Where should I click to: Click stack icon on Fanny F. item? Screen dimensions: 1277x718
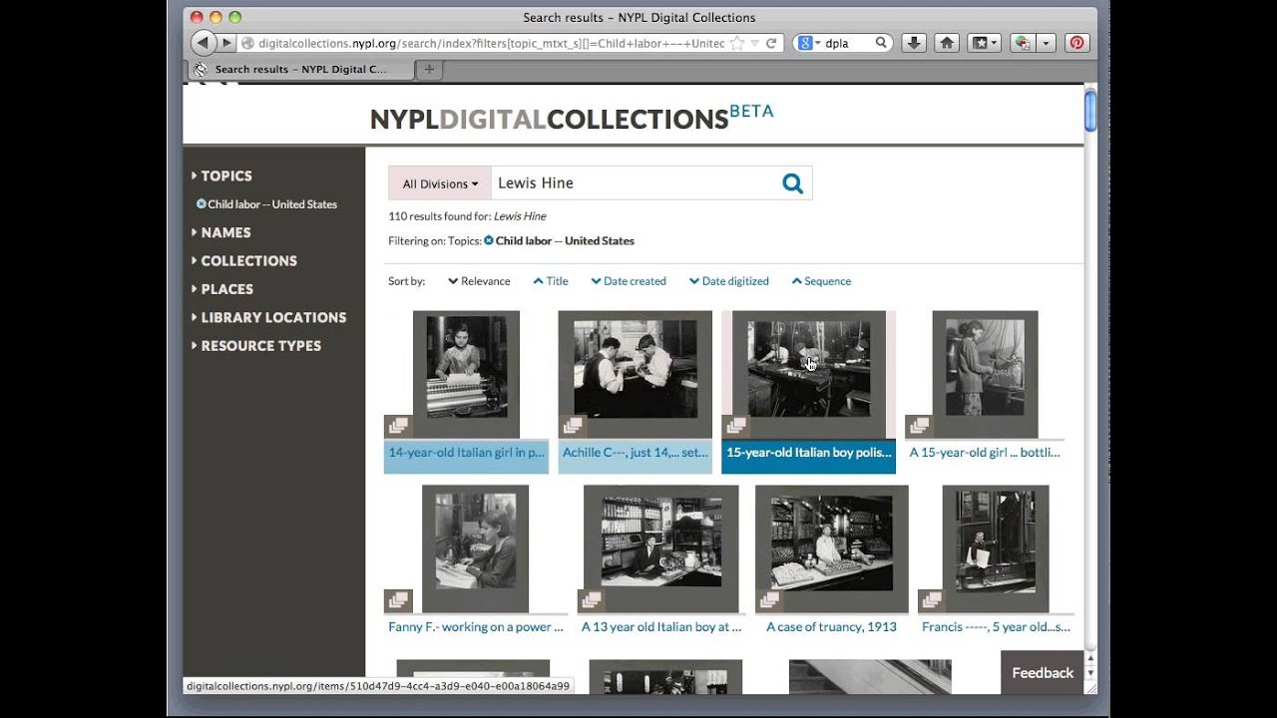click(x=398, y=600)
